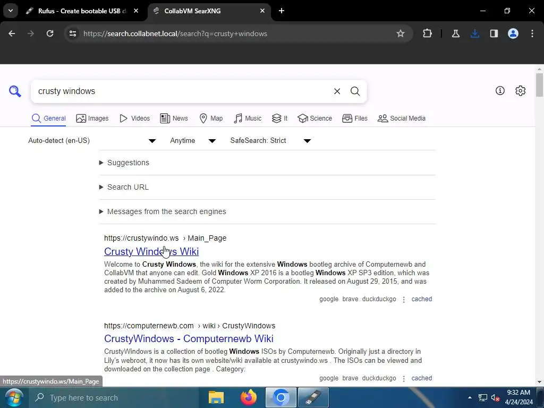Open the Extensions puzzle icon
This screenshot has height=408, width=544.
click(428, 33)
